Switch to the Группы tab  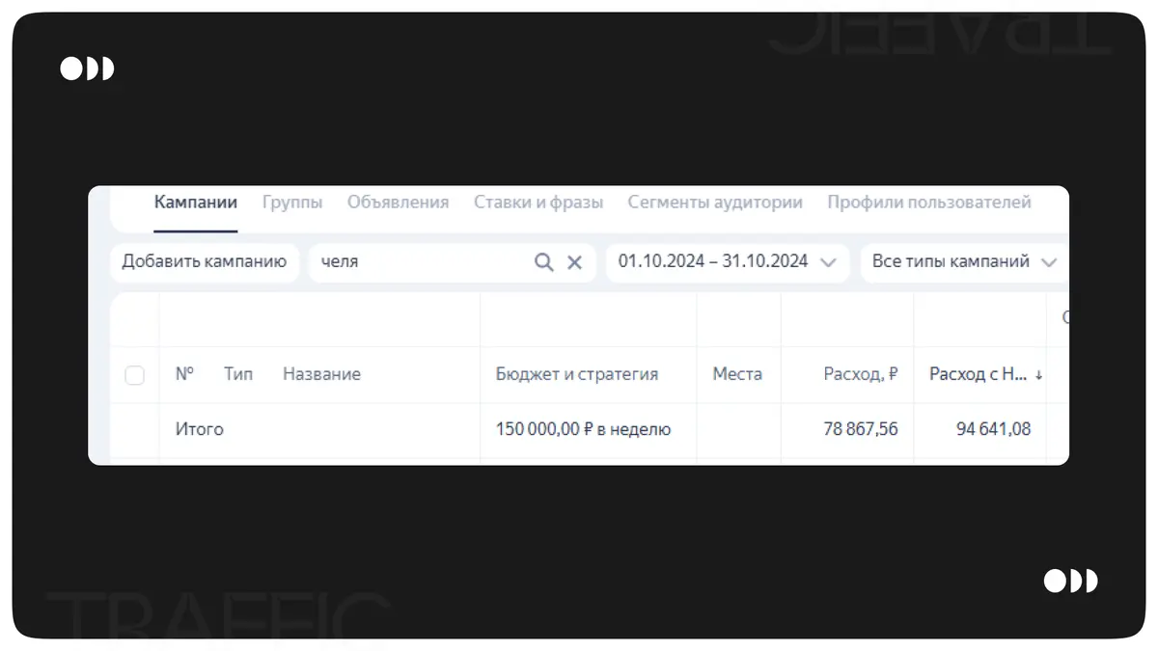(x=292, y=203)
